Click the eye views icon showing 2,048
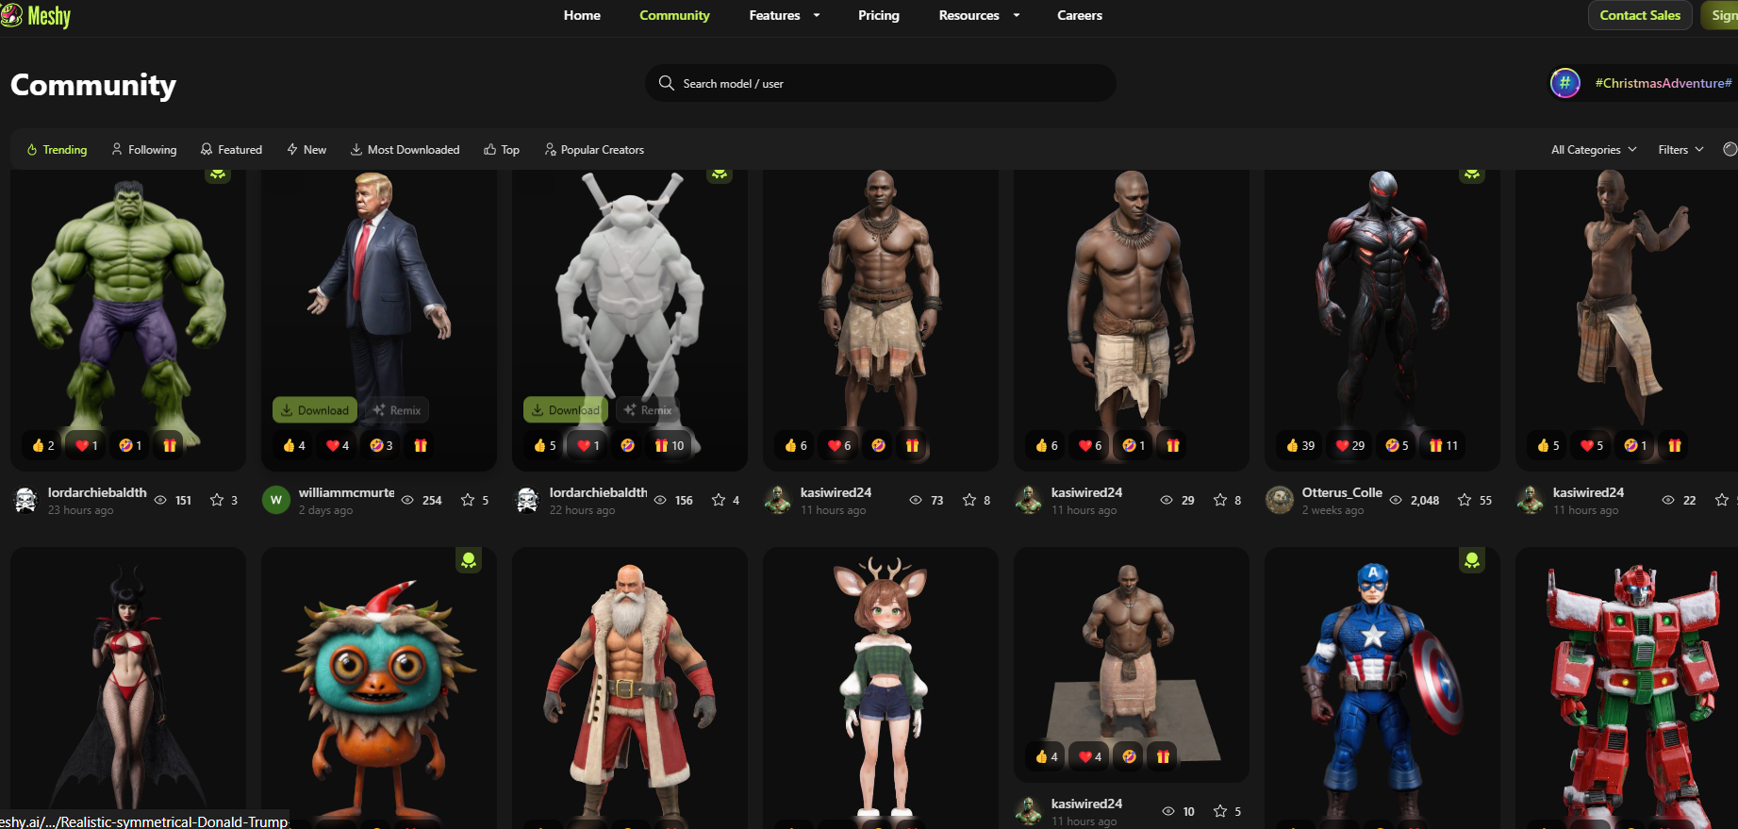 (1396, 500)
